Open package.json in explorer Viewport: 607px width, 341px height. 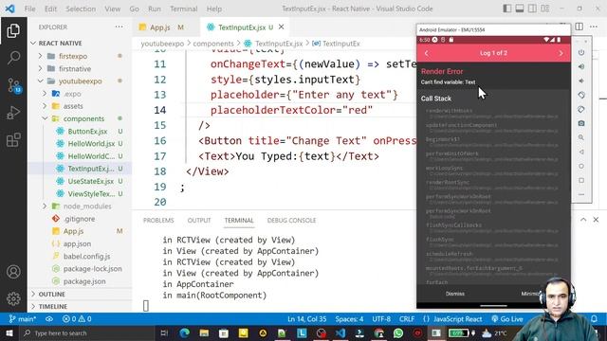pos(84,281)
